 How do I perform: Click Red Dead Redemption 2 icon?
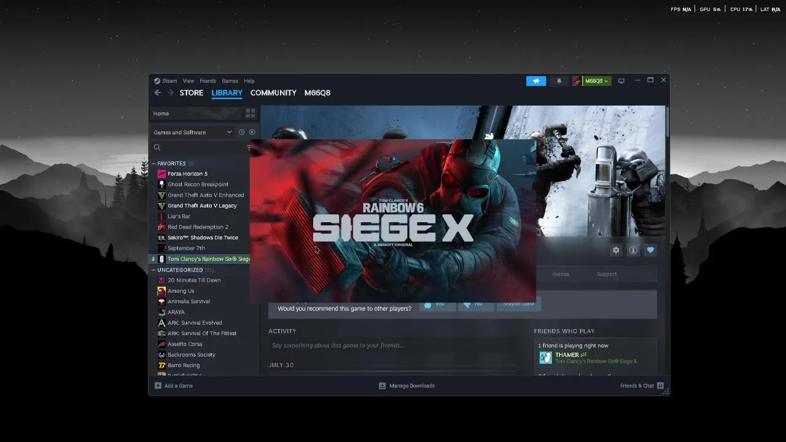(161, 227)
